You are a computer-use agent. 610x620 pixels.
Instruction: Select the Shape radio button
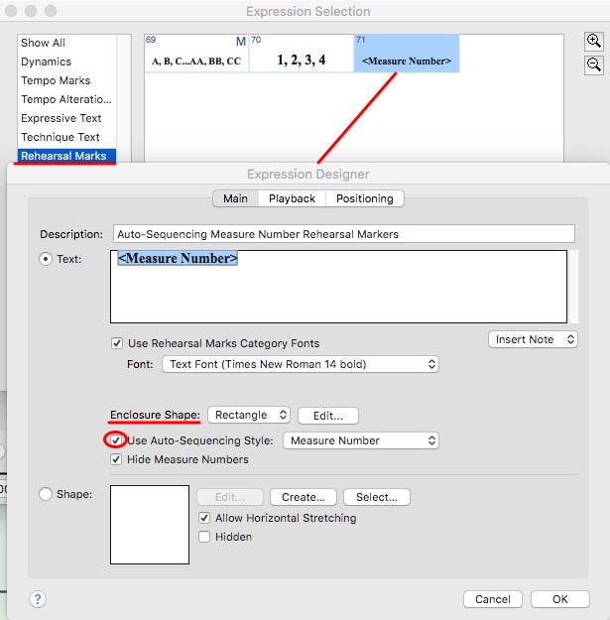pos(46,494)
